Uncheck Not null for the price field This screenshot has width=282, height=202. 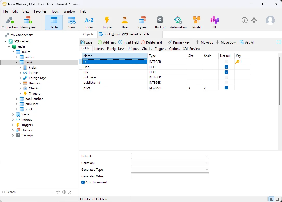click(x=227, y=88)
